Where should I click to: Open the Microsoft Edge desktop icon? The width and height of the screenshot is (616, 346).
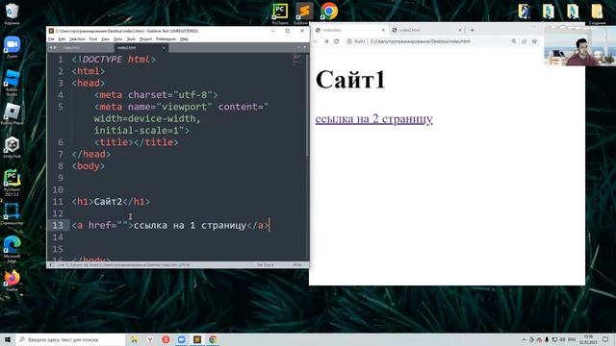pyautogui.click(x=12, y=248)
